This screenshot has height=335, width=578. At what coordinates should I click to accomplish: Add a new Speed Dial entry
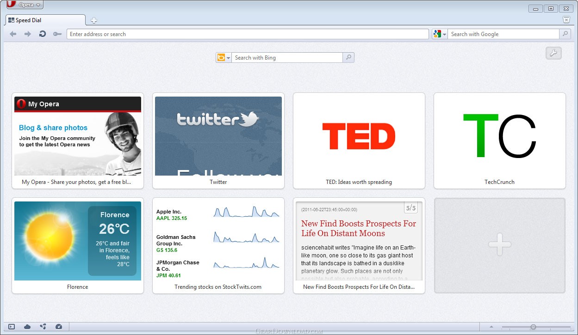(x=500, y=245)
